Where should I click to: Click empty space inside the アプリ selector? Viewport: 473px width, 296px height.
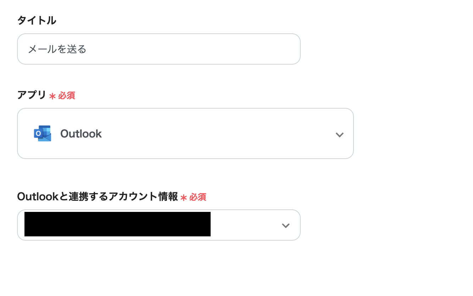pos(220,134)
